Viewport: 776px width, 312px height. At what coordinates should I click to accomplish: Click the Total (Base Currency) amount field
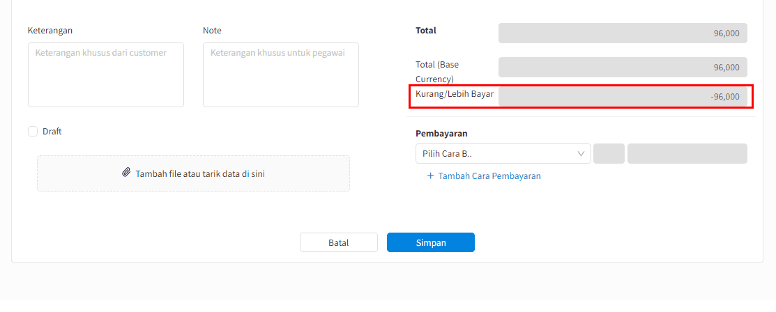tap(623, 68)
